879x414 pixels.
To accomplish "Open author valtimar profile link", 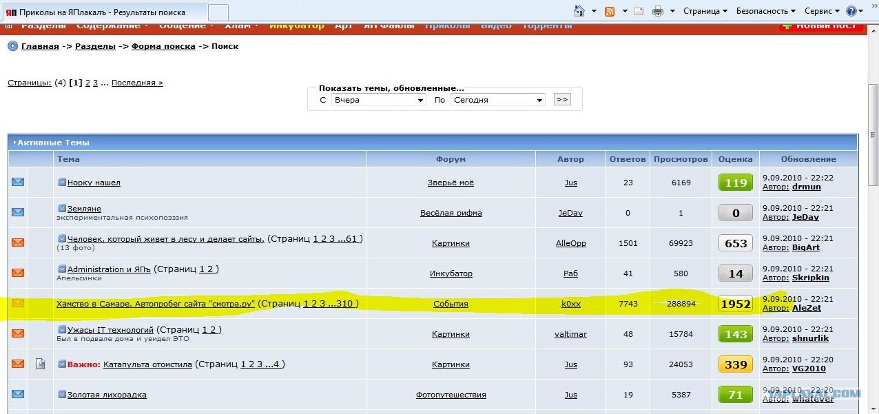I will [570, 334].
